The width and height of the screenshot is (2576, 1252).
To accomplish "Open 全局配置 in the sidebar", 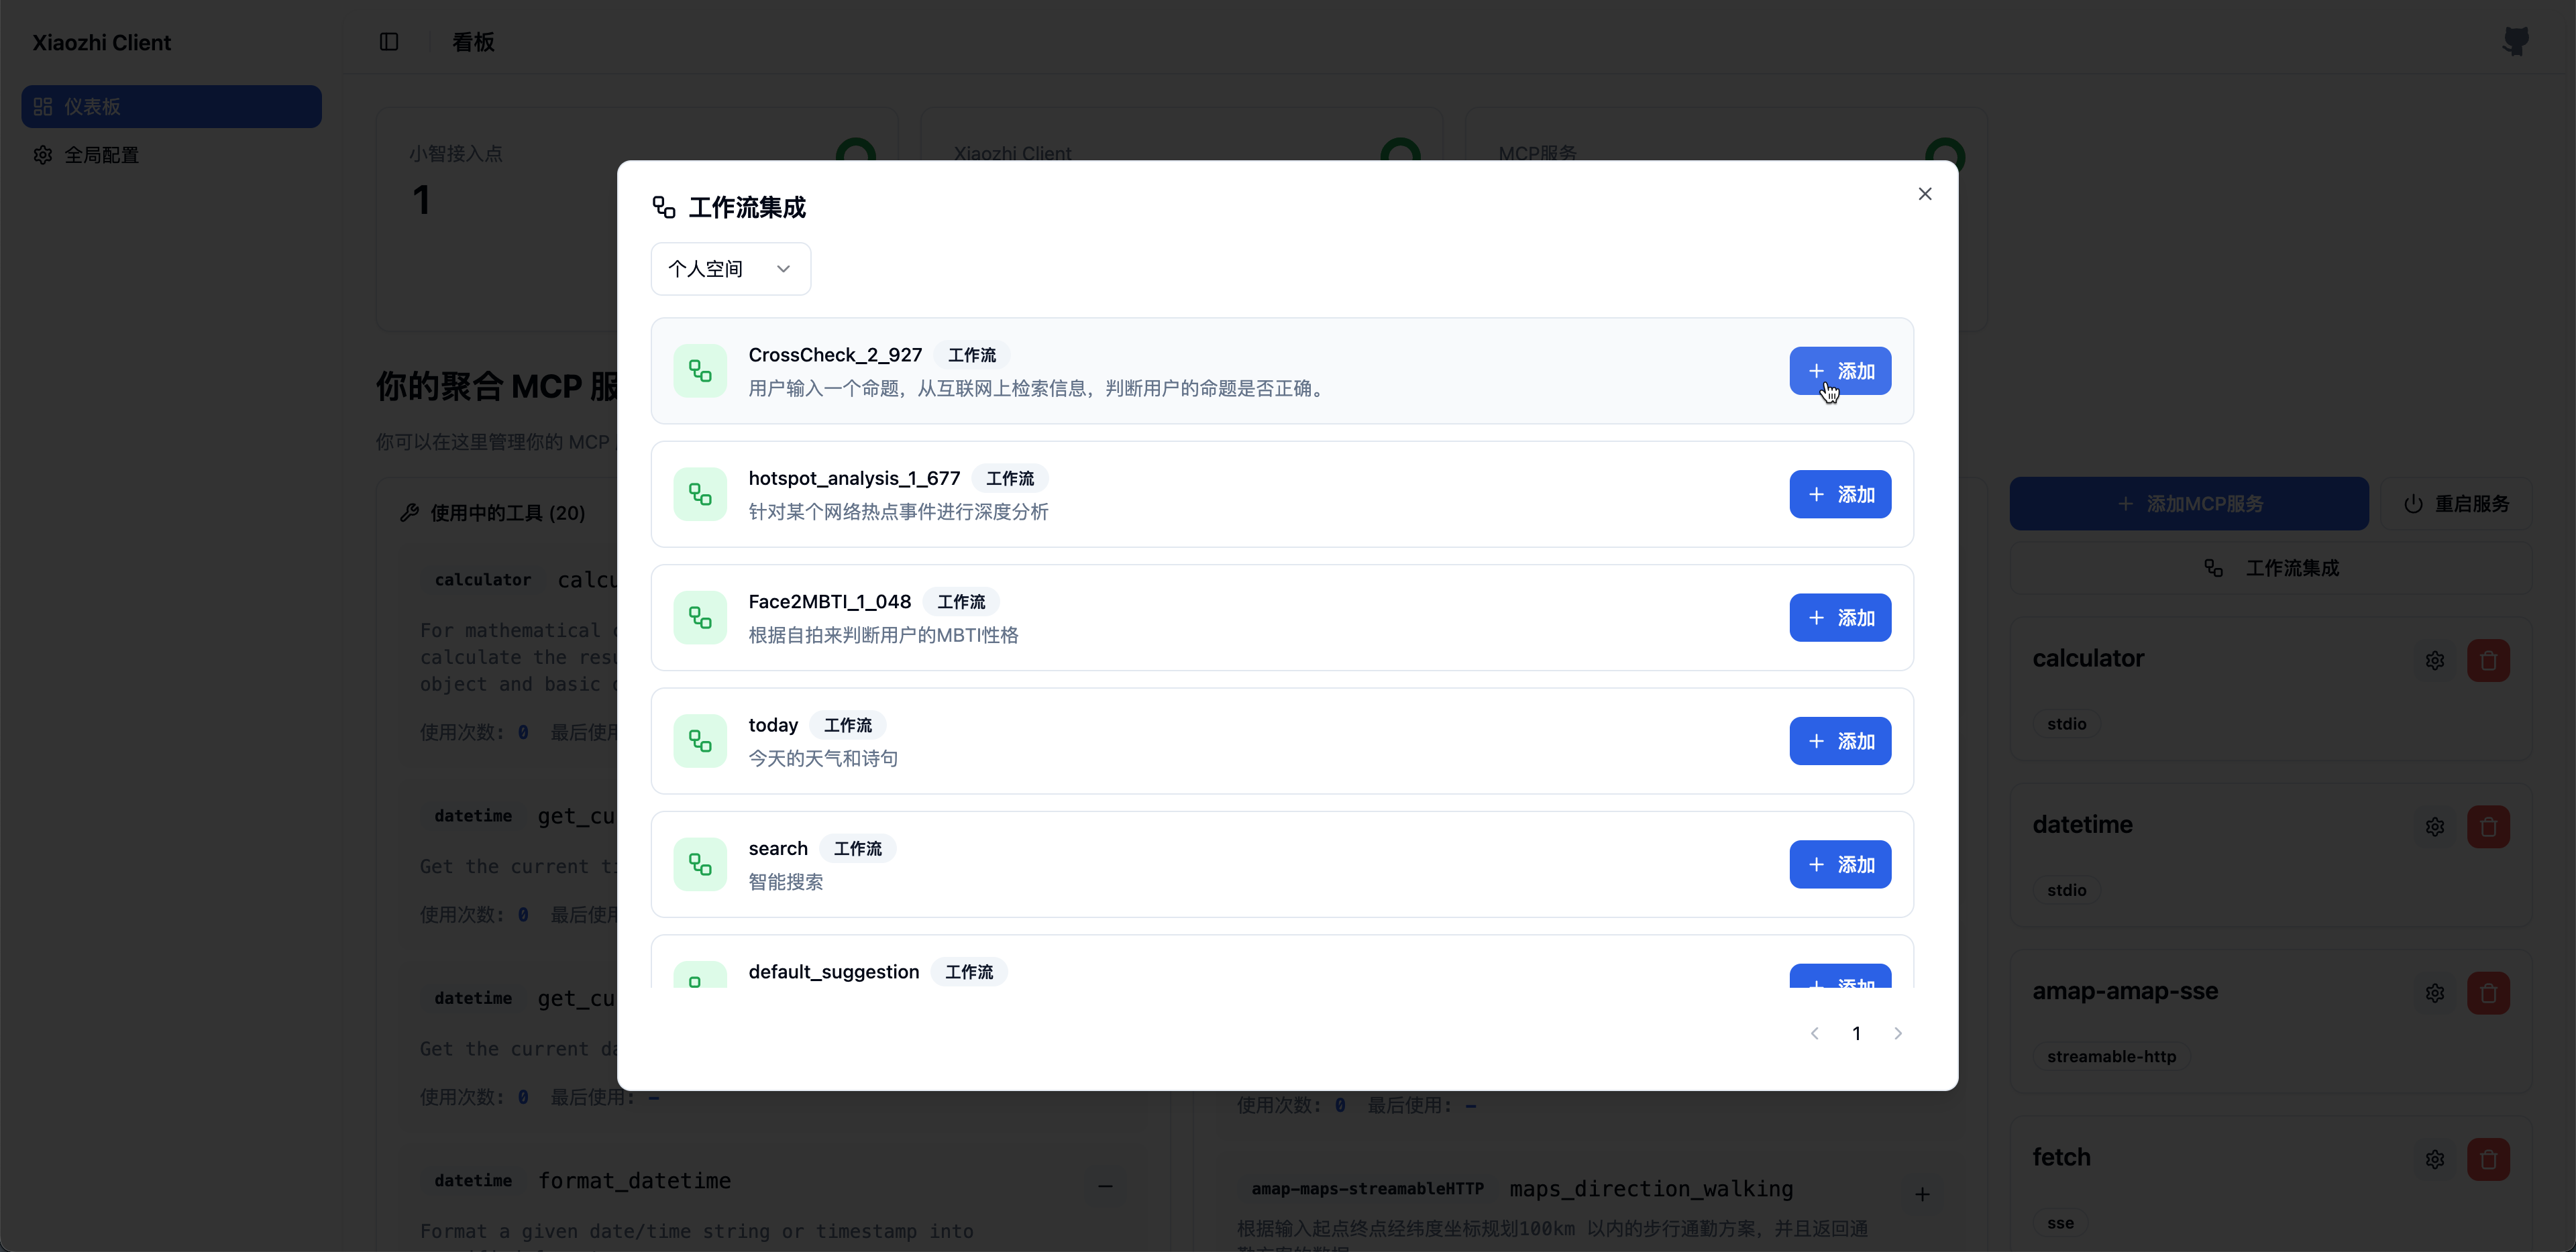I will [101, 155].
